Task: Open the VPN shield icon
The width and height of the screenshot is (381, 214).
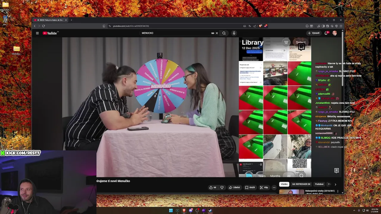Action: pos(336,26)
